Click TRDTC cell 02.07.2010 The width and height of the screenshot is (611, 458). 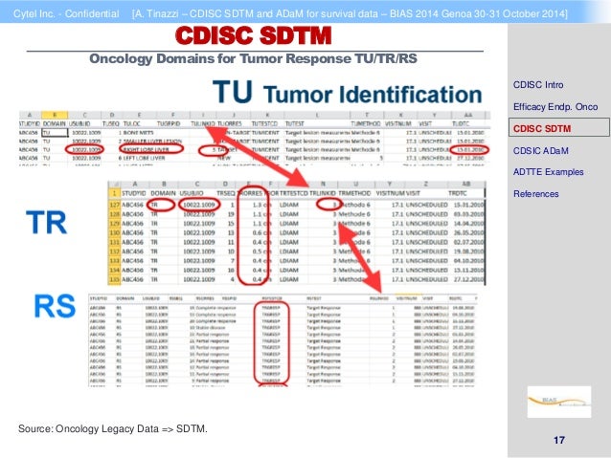coord(468,242)
